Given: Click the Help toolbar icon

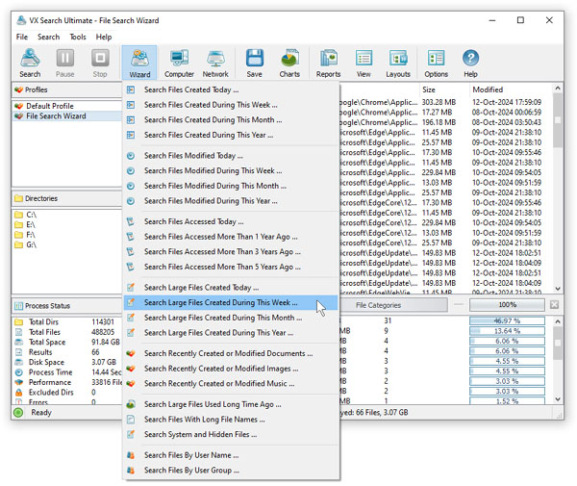Looking at the screenshot, I should 470,63.
